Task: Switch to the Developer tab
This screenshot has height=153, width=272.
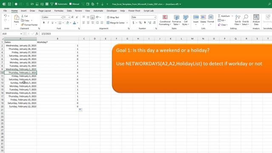Action: [111, 11]
